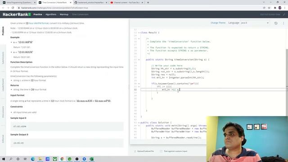Close the Solve Programming Questions tab
The image size is (288, 162).
point(35,3)
